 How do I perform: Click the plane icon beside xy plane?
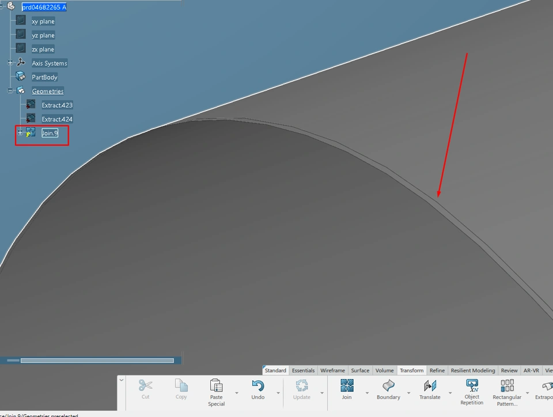[x=21, y=20]
